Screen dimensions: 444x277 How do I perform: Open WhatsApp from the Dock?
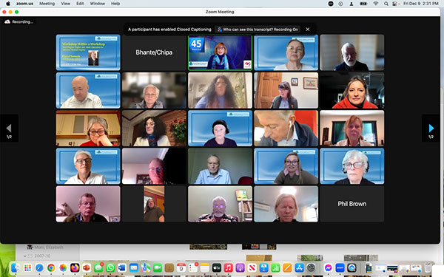(x=110, y=267)
